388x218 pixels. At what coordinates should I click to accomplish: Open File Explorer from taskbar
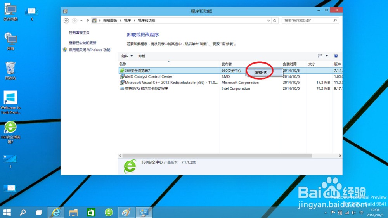click(x=73, y=212)
